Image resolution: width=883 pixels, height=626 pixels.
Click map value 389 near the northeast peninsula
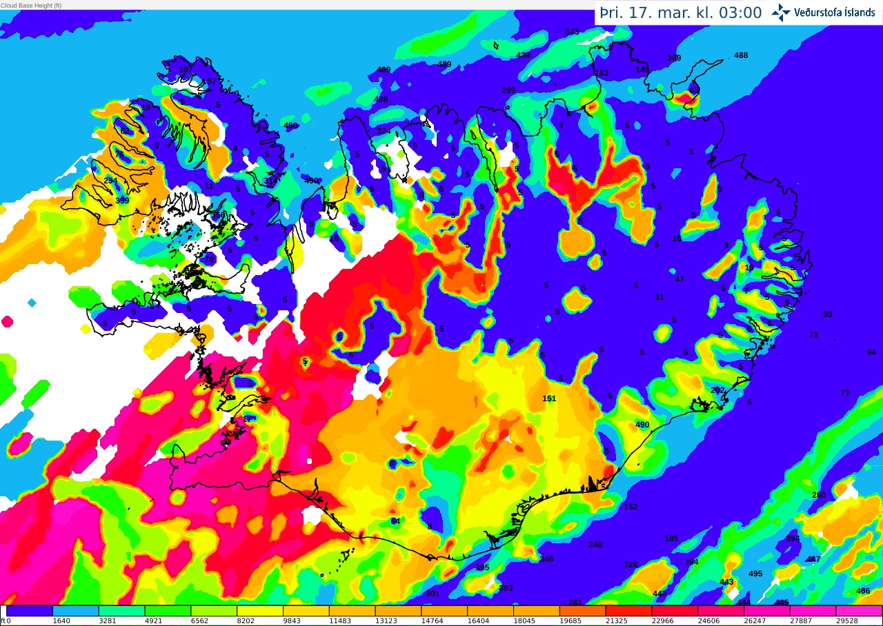674,58
